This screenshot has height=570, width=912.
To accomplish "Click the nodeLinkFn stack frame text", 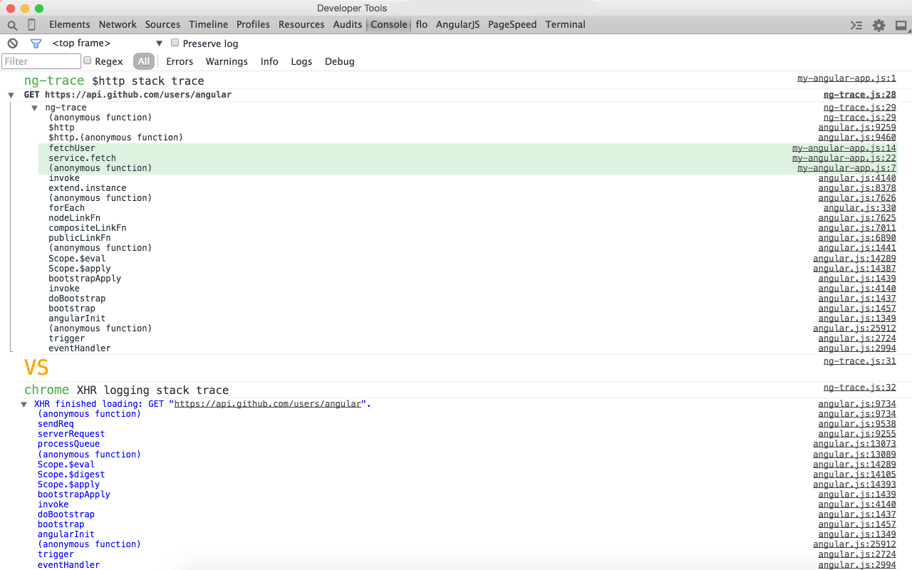I will point(74,218).
